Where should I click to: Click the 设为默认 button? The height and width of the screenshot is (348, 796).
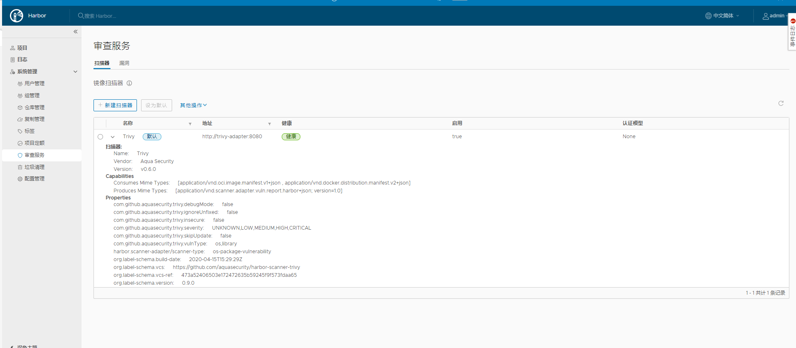[x=156, y=106]
